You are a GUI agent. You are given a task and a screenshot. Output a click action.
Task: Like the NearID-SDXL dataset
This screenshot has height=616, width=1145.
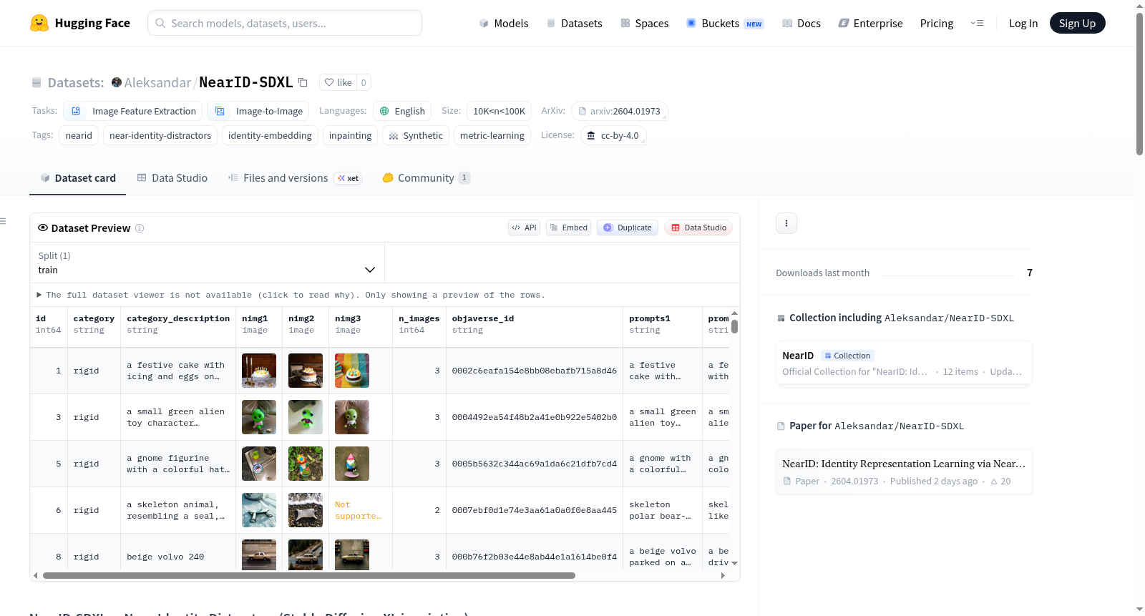(338, 82)
